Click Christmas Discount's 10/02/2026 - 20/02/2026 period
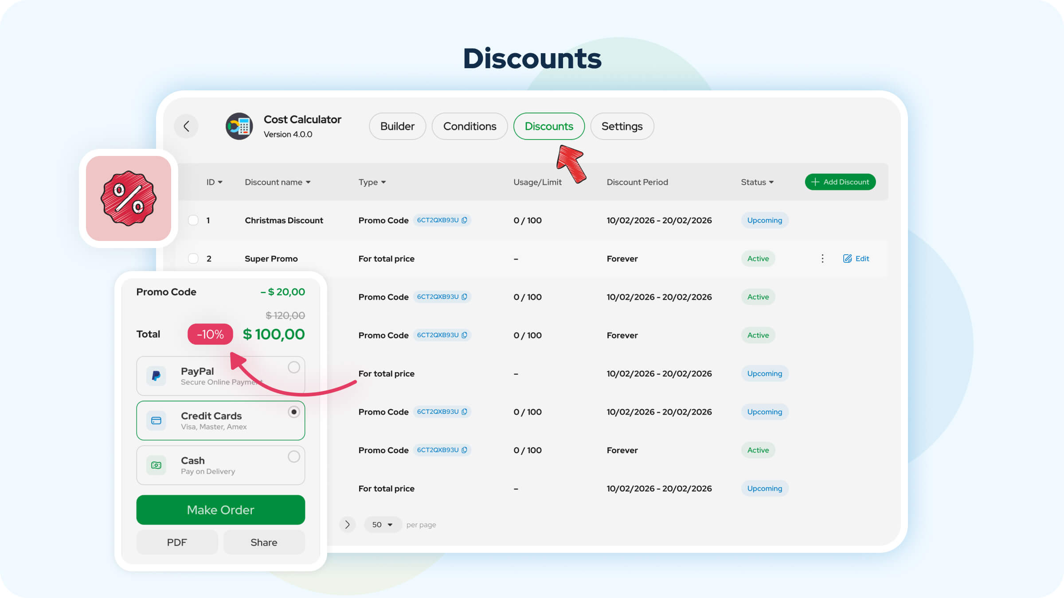Screen dimensions: 1064x598 (x=659, y=220)
